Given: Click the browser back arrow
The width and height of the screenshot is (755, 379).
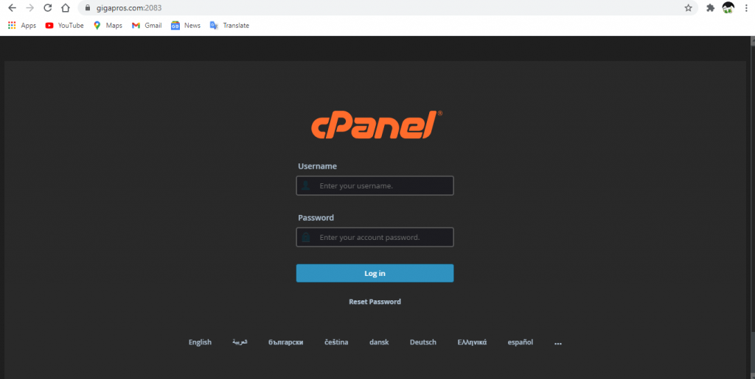Looking at the screenshot, I should [x=12, y=8].
